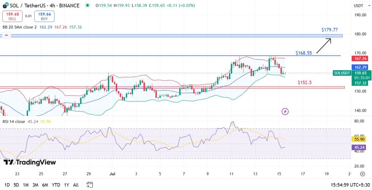
Task: Collapse the indicator legend with the chevron
Action: pos(6,36)
